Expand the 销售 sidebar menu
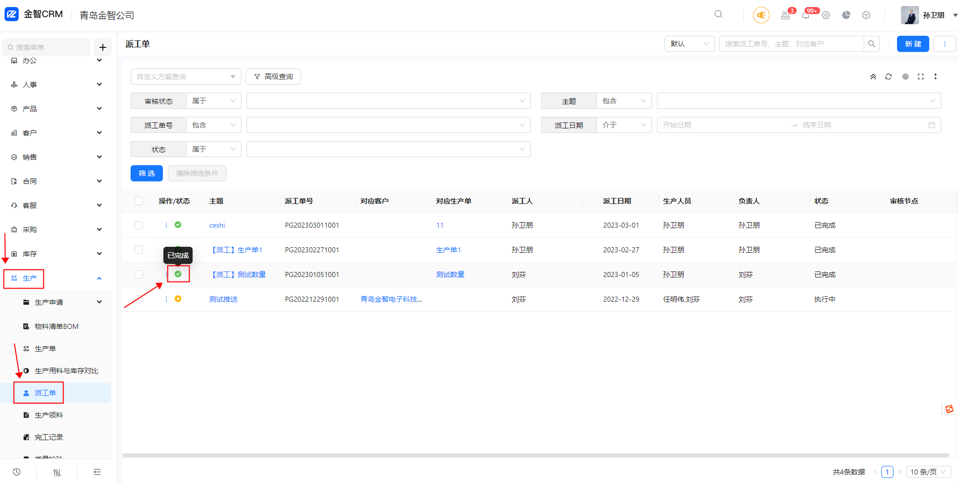The width and height of the screenshot is (958, 483). tap(57, 157)
